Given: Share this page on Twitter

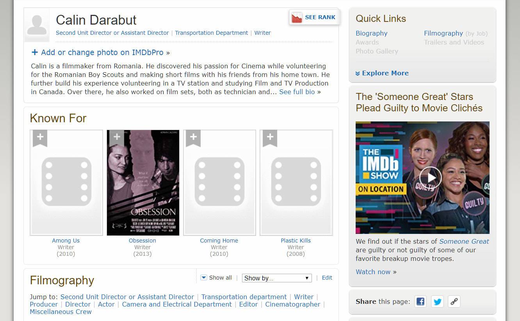Looking at the screenshot, I should click(x=437, y=301).
